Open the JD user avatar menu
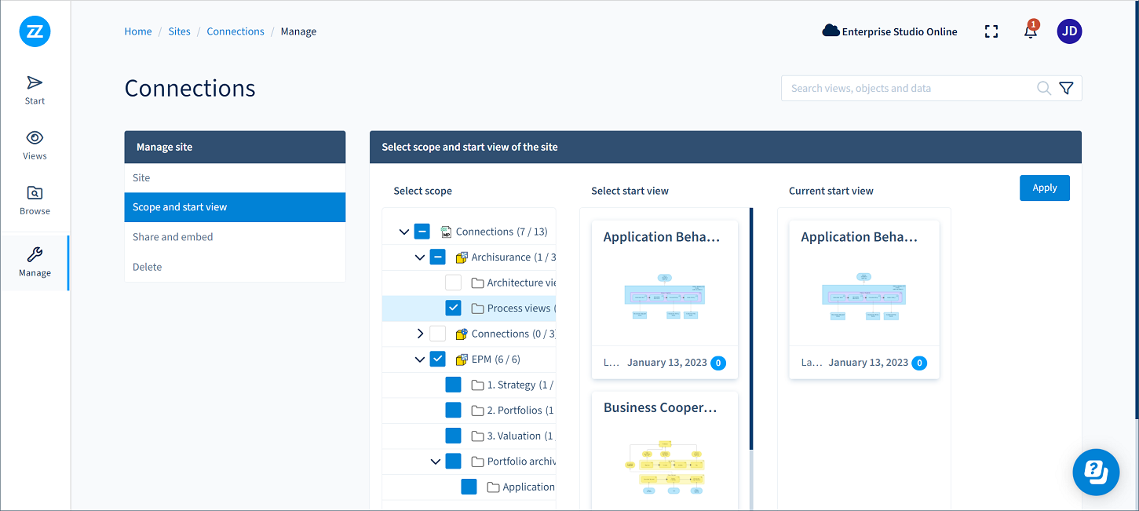 coord(1069,31)
